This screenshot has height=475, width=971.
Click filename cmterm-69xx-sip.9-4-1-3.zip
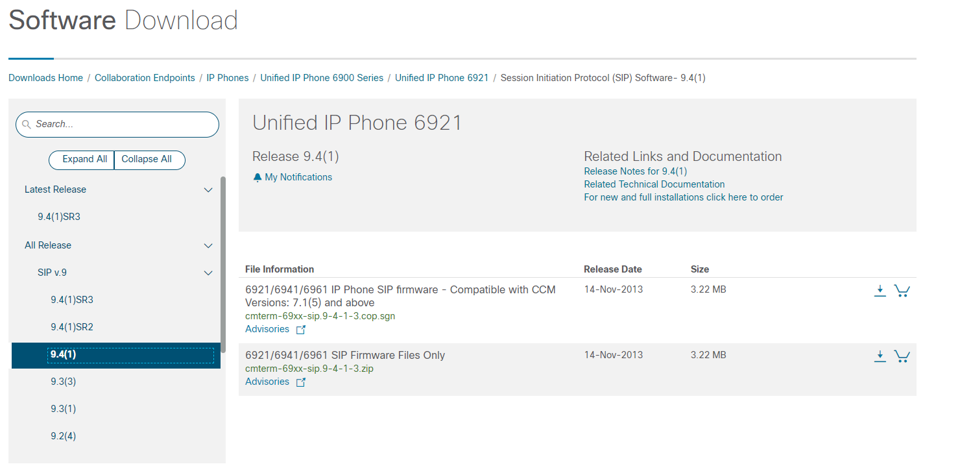tap(309, 369)
